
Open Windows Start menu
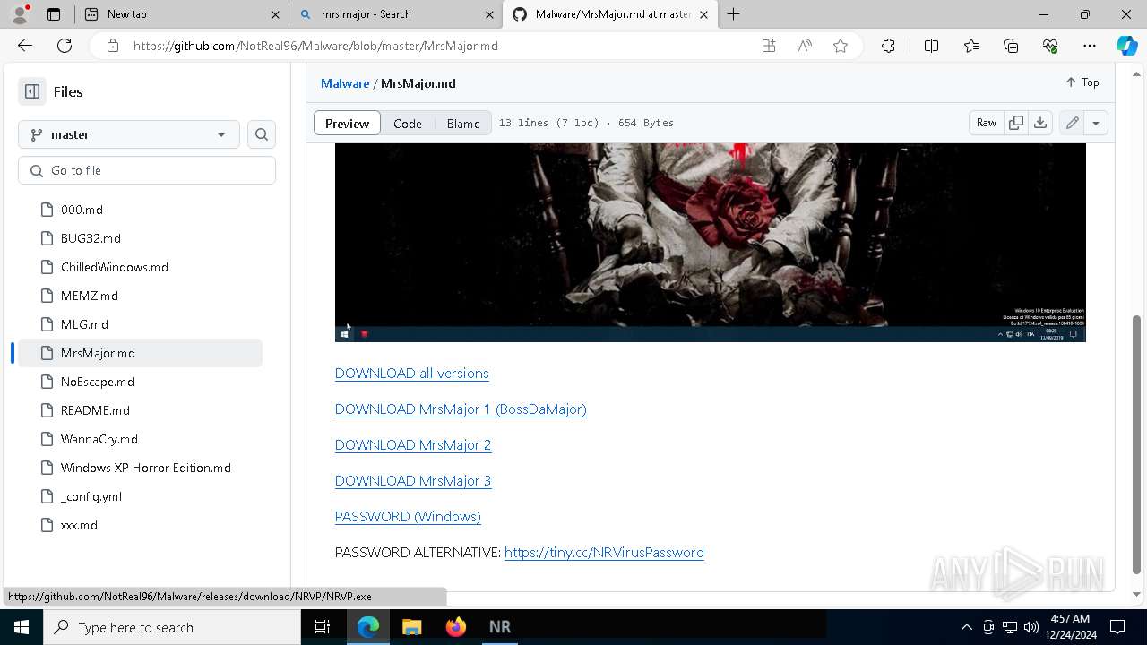tap(22, 627)
